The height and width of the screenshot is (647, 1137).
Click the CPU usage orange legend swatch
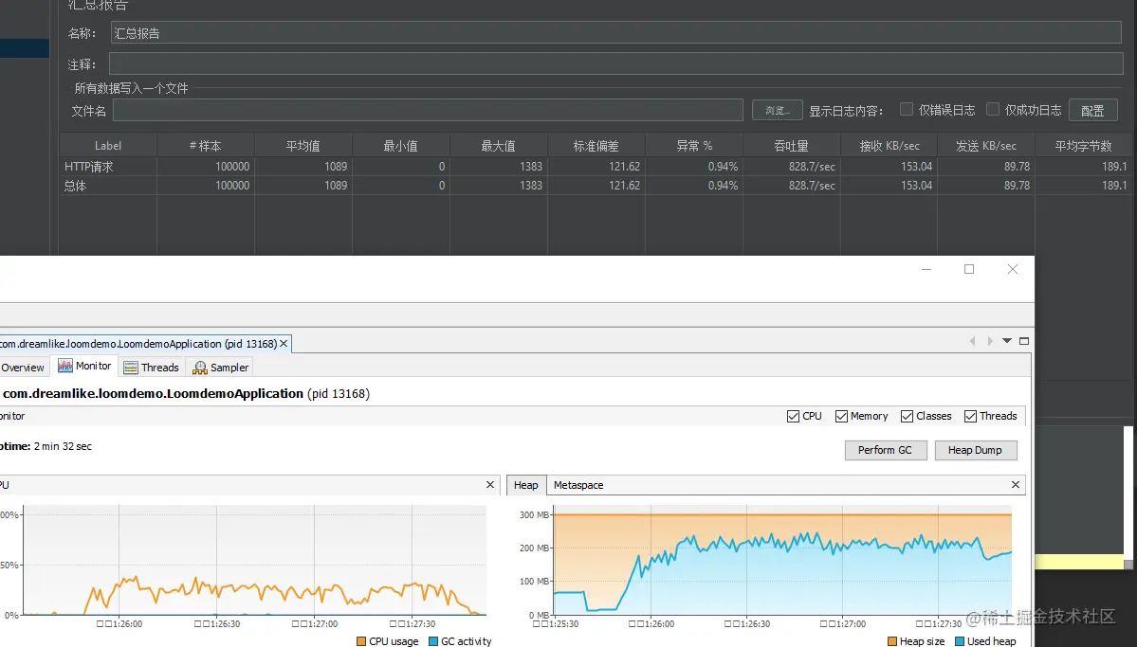tap(361, 641)
